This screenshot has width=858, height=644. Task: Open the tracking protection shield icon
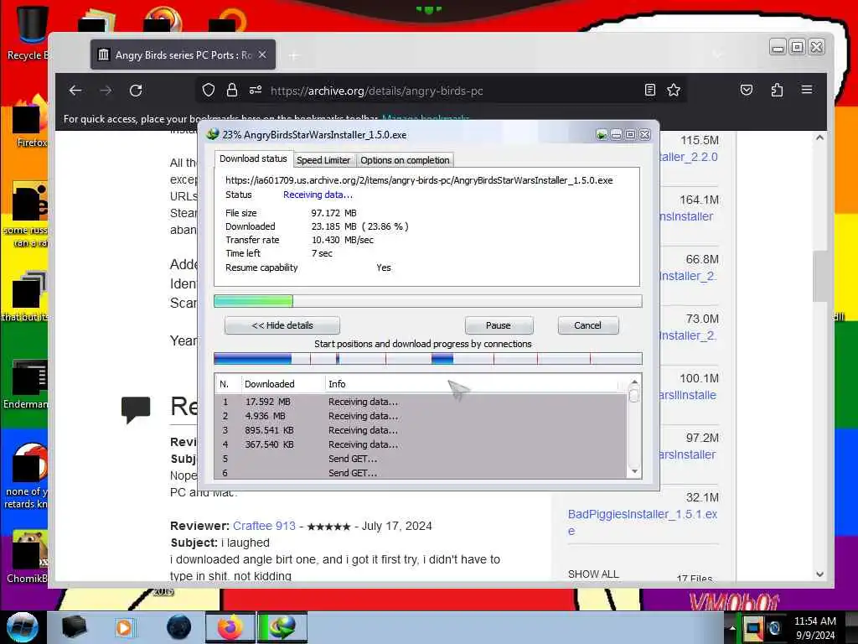[209, 90]
